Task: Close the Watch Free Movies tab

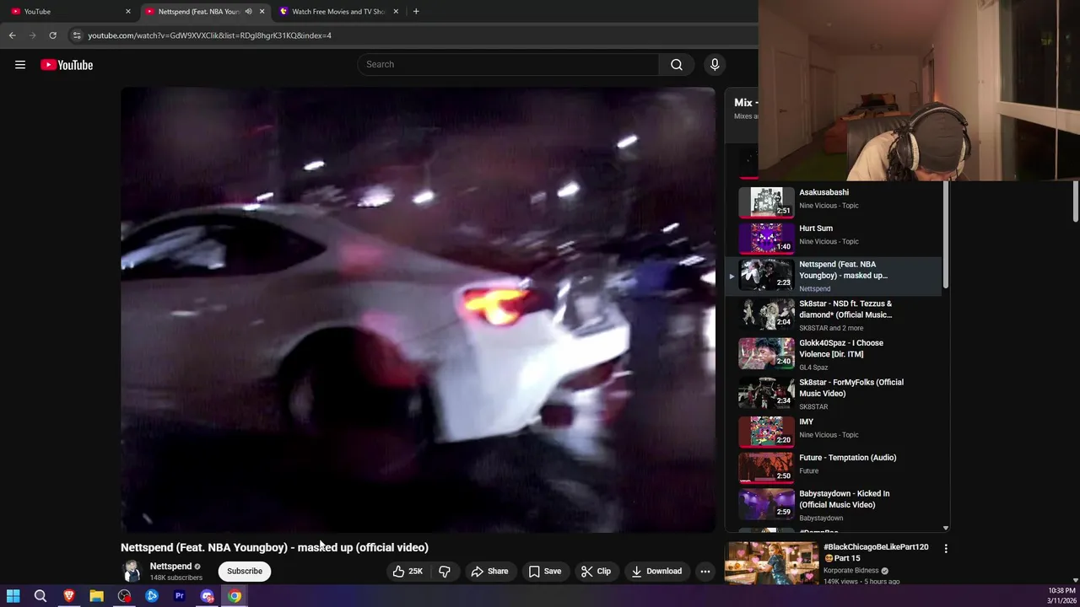Action: tap(396, 11)
